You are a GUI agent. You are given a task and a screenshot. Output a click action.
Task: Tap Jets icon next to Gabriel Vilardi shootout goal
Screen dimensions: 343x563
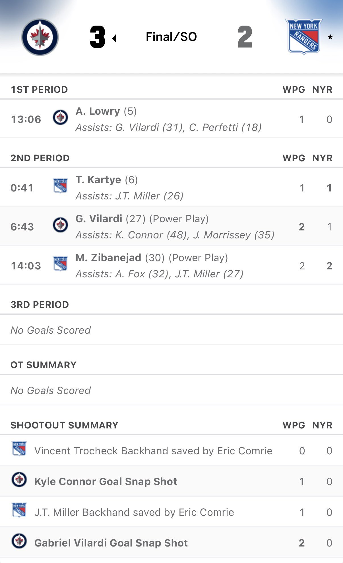pyautogui.click(x=19, y=541)
